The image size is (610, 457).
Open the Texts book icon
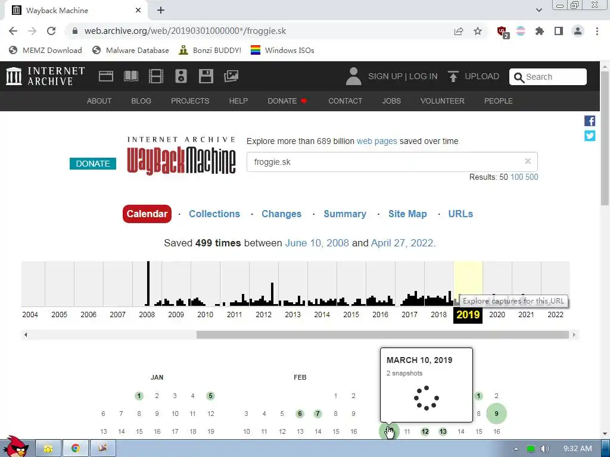coord(130,76)
